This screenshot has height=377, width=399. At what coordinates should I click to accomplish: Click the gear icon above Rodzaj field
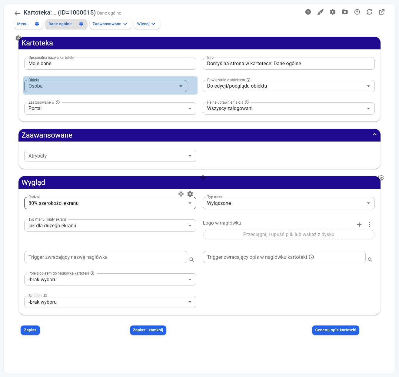(190, 194)
